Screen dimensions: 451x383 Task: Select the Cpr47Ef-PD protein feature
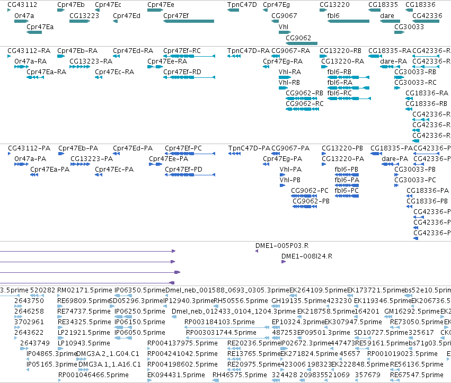(190, 175)
